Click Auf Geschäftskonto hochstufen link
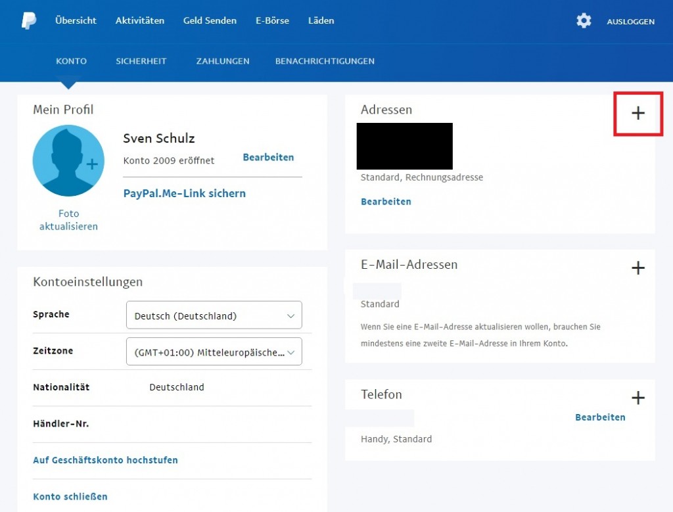Viewport: 673px width, 512px height. (105, 460)
